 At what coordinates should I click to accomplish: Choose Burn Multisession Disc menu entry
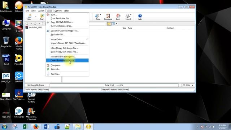point(67,26)
